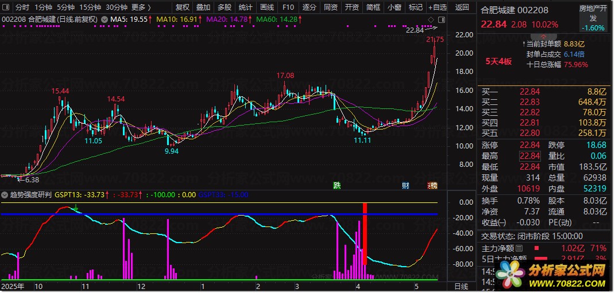Click the blue 财 financial report icon

pyautogui.click(x=405, y=185)
